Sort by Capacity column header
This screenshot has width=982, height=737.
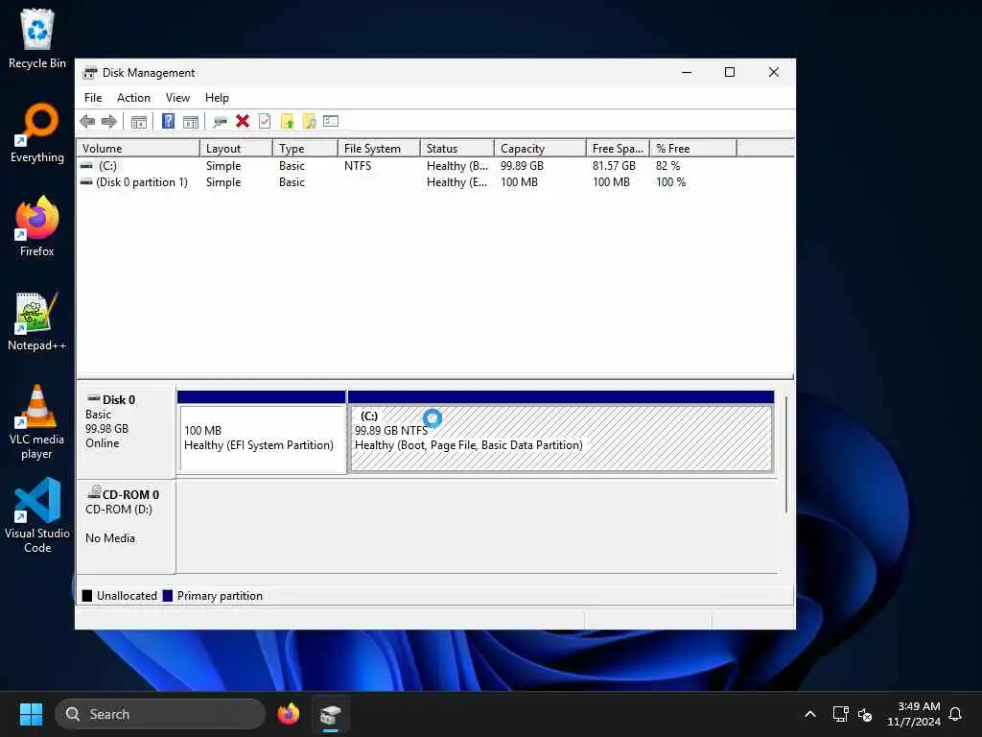point(540,149)
